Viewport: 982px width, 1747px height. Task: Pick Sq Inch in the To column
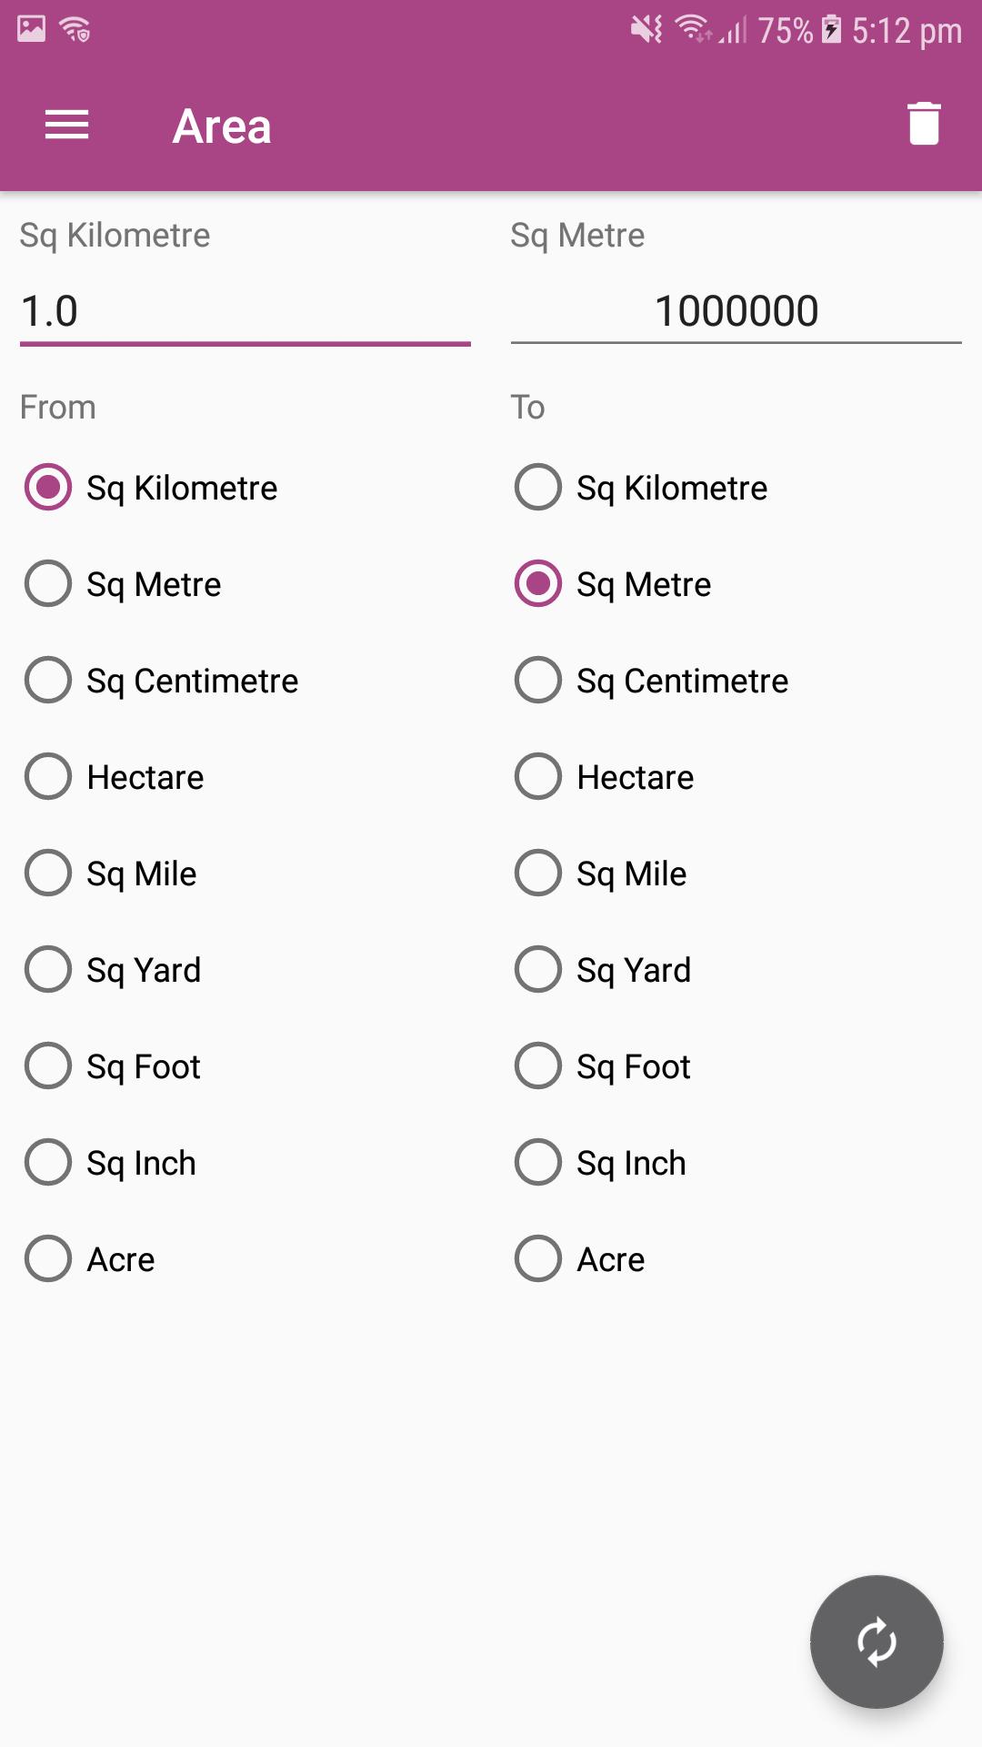click(x=600, y=1163)
